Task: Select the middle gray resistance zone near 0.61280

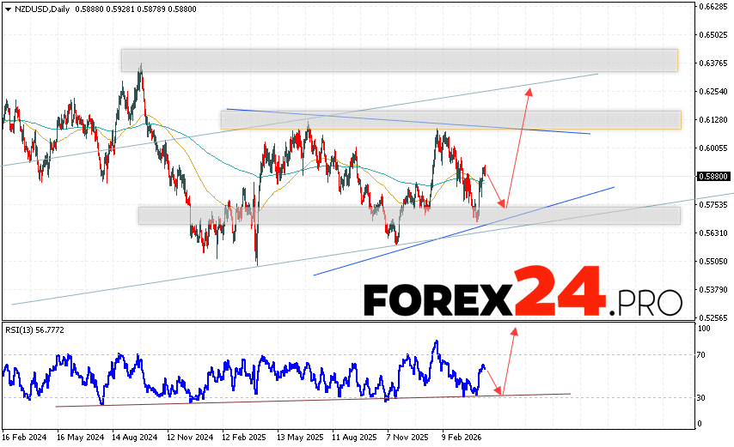Action: tap(450, 120)
